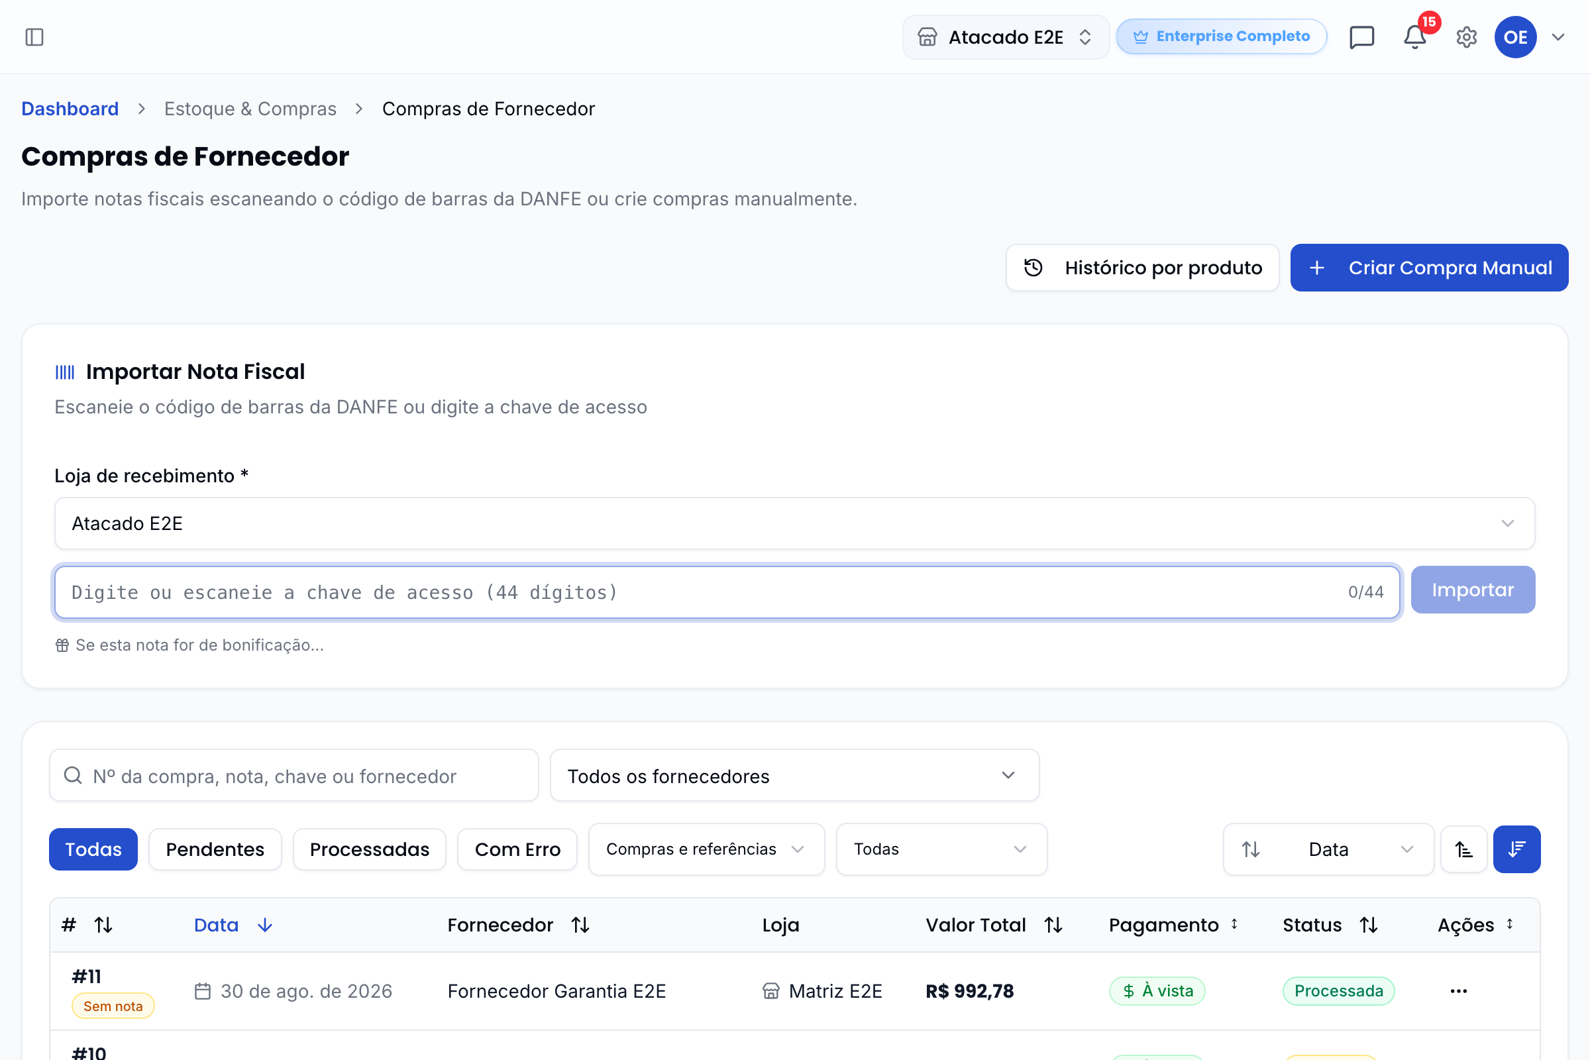Open the Loja de recebimento dropdown

tap(794, 523)
